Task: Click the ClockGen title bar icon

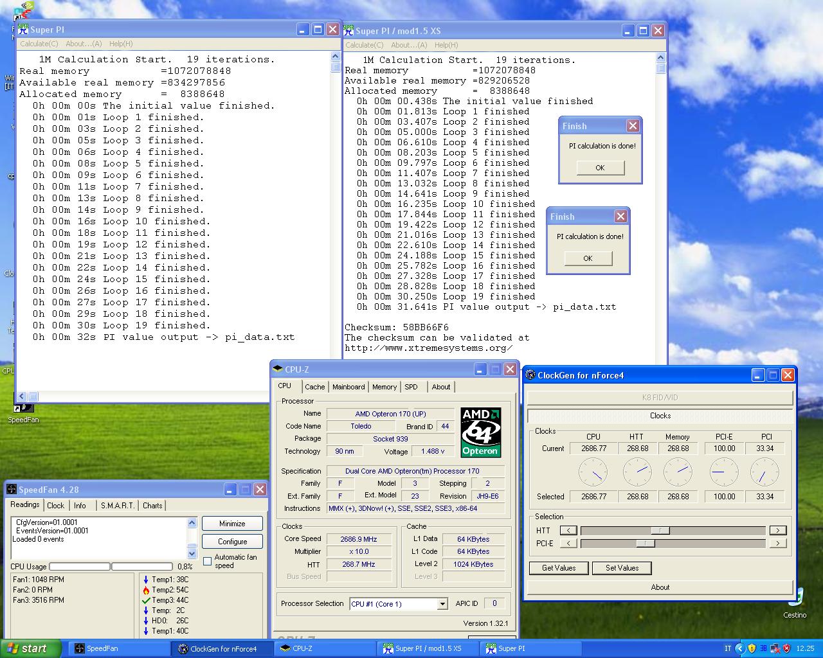Action: coord(530,375)
